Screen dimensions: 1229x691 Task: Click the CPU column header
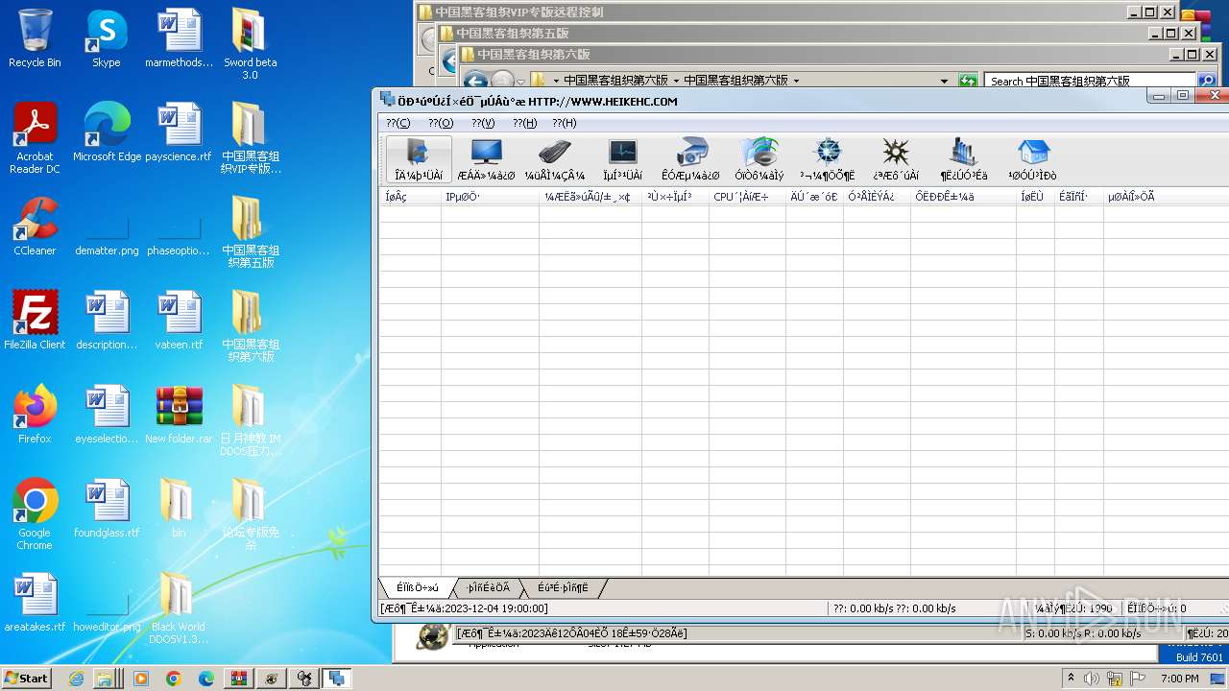tap(747, 197)
